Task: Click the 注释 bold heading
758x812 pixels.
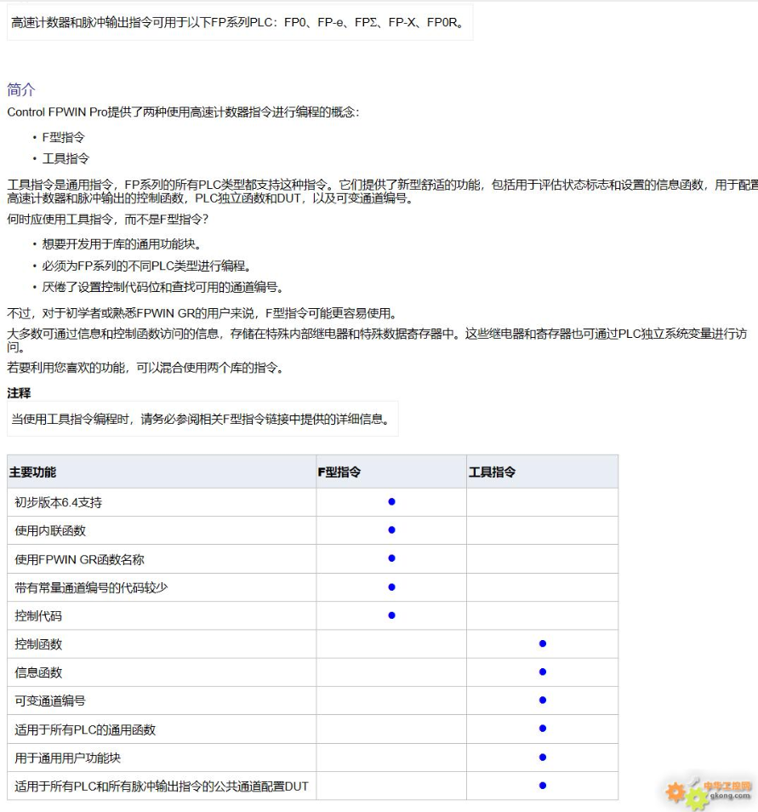Action: click(19, 393)
